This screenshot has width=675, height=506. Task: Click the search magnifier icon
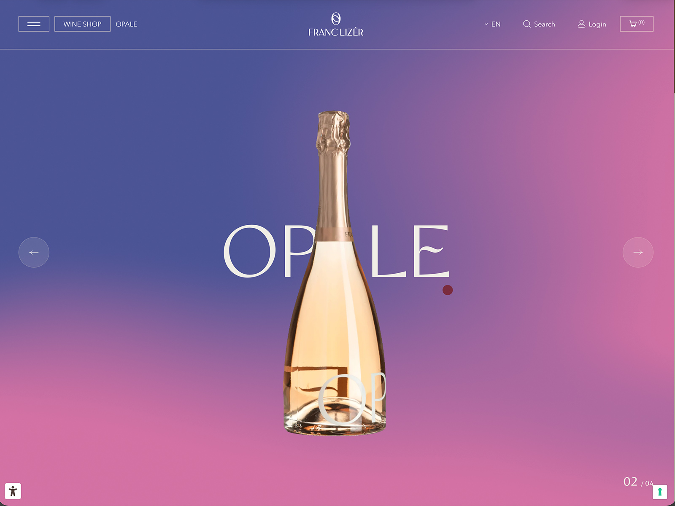[x=527, y=24]
